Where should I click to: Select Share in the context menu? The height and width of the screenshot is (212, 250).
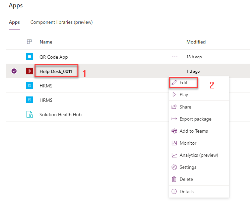pyautogui.click(x=185, y=107)
